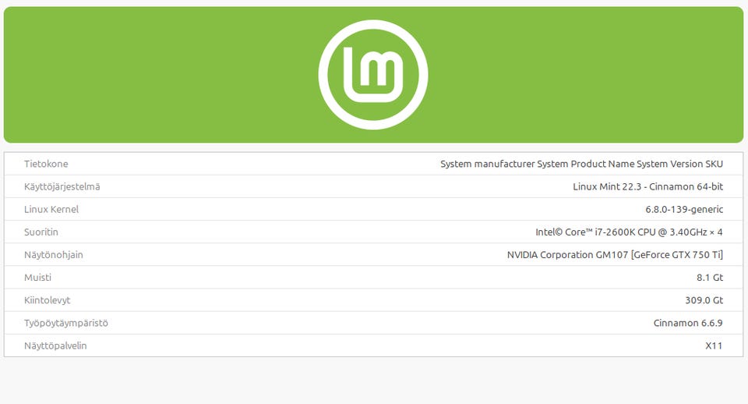Select the 'Tietokone' label

coord(46,164)
